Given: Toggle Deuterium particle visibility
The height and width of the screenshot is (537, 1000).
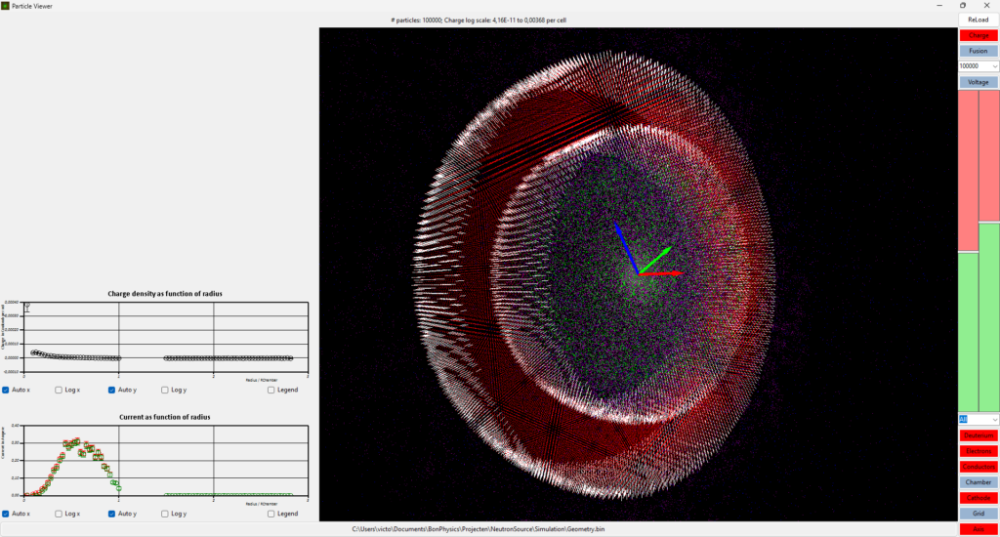Looking at the screenshot, I should click(978, 435).
